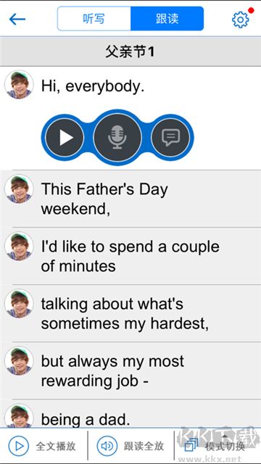Tap the microphone record button
261x464 pixels.
117,138
